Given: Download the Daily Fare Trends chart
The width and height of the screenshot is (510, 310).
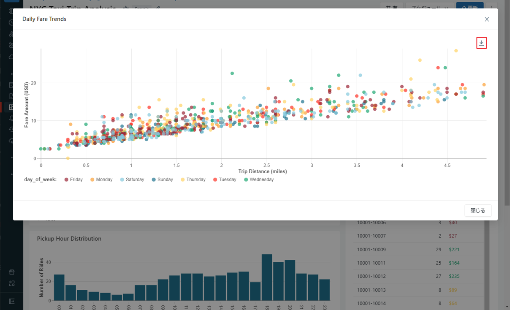Looking at the screenshot, I should click(481, 43).
